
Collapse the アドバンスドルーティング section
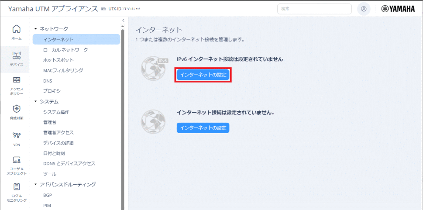pos(36,185)
